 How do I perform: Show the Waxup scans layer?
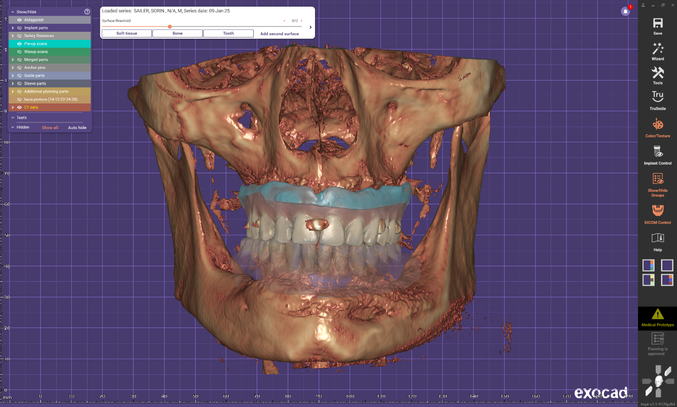point(19,52)
